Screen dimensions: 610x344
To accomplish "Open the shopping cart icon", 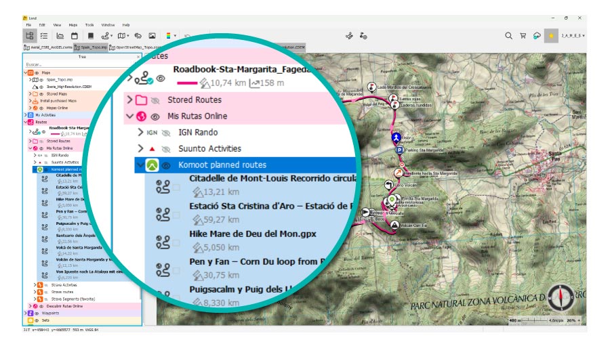I will (x=523, y=36).
